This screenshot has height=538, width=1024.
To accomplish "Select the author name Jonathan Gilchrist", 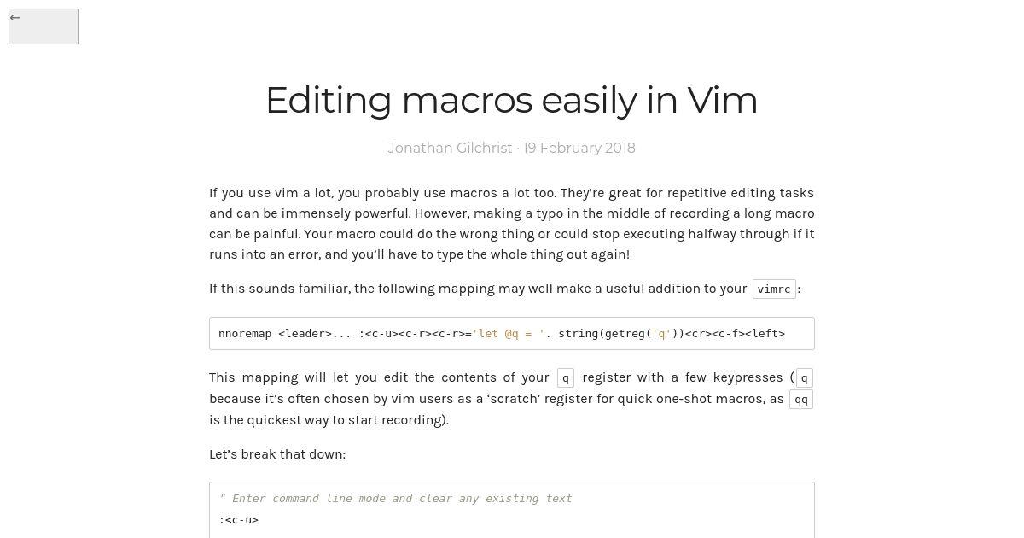I will (450, 148).
